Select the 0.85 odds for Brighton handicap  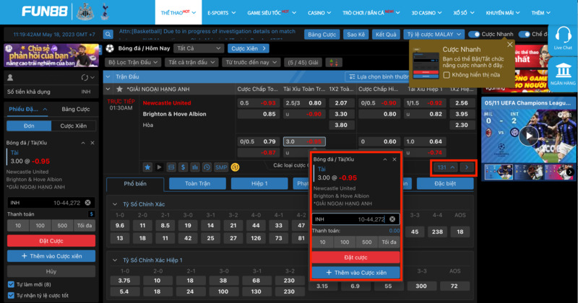tap(269, 114)
